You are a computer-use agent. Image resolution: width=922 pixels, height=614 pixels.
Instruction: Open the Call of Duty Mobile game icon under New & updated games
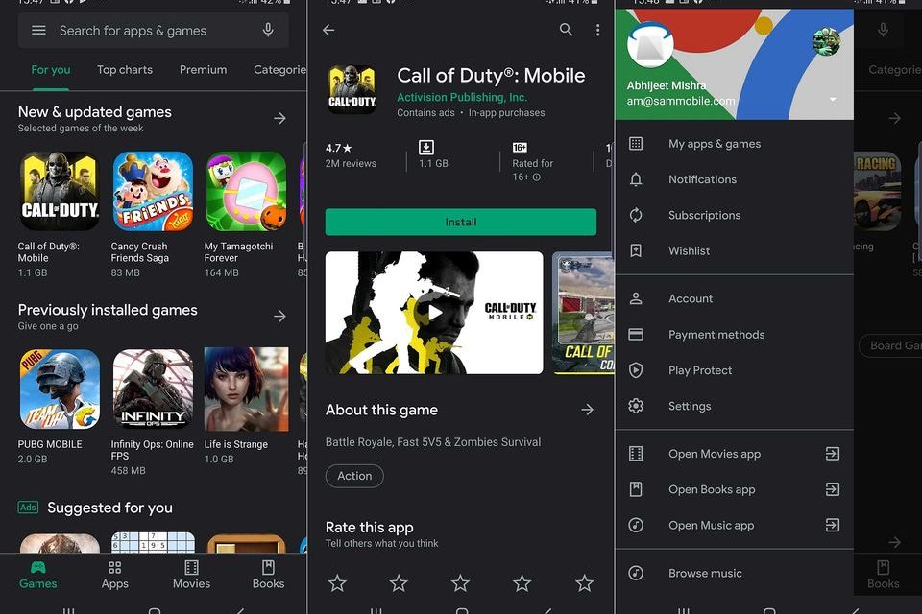(x=60, y=191)
